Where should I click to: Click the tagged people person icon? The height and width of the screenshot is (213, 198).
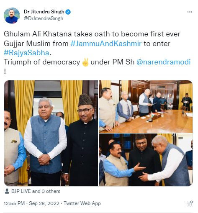(7, 191)
